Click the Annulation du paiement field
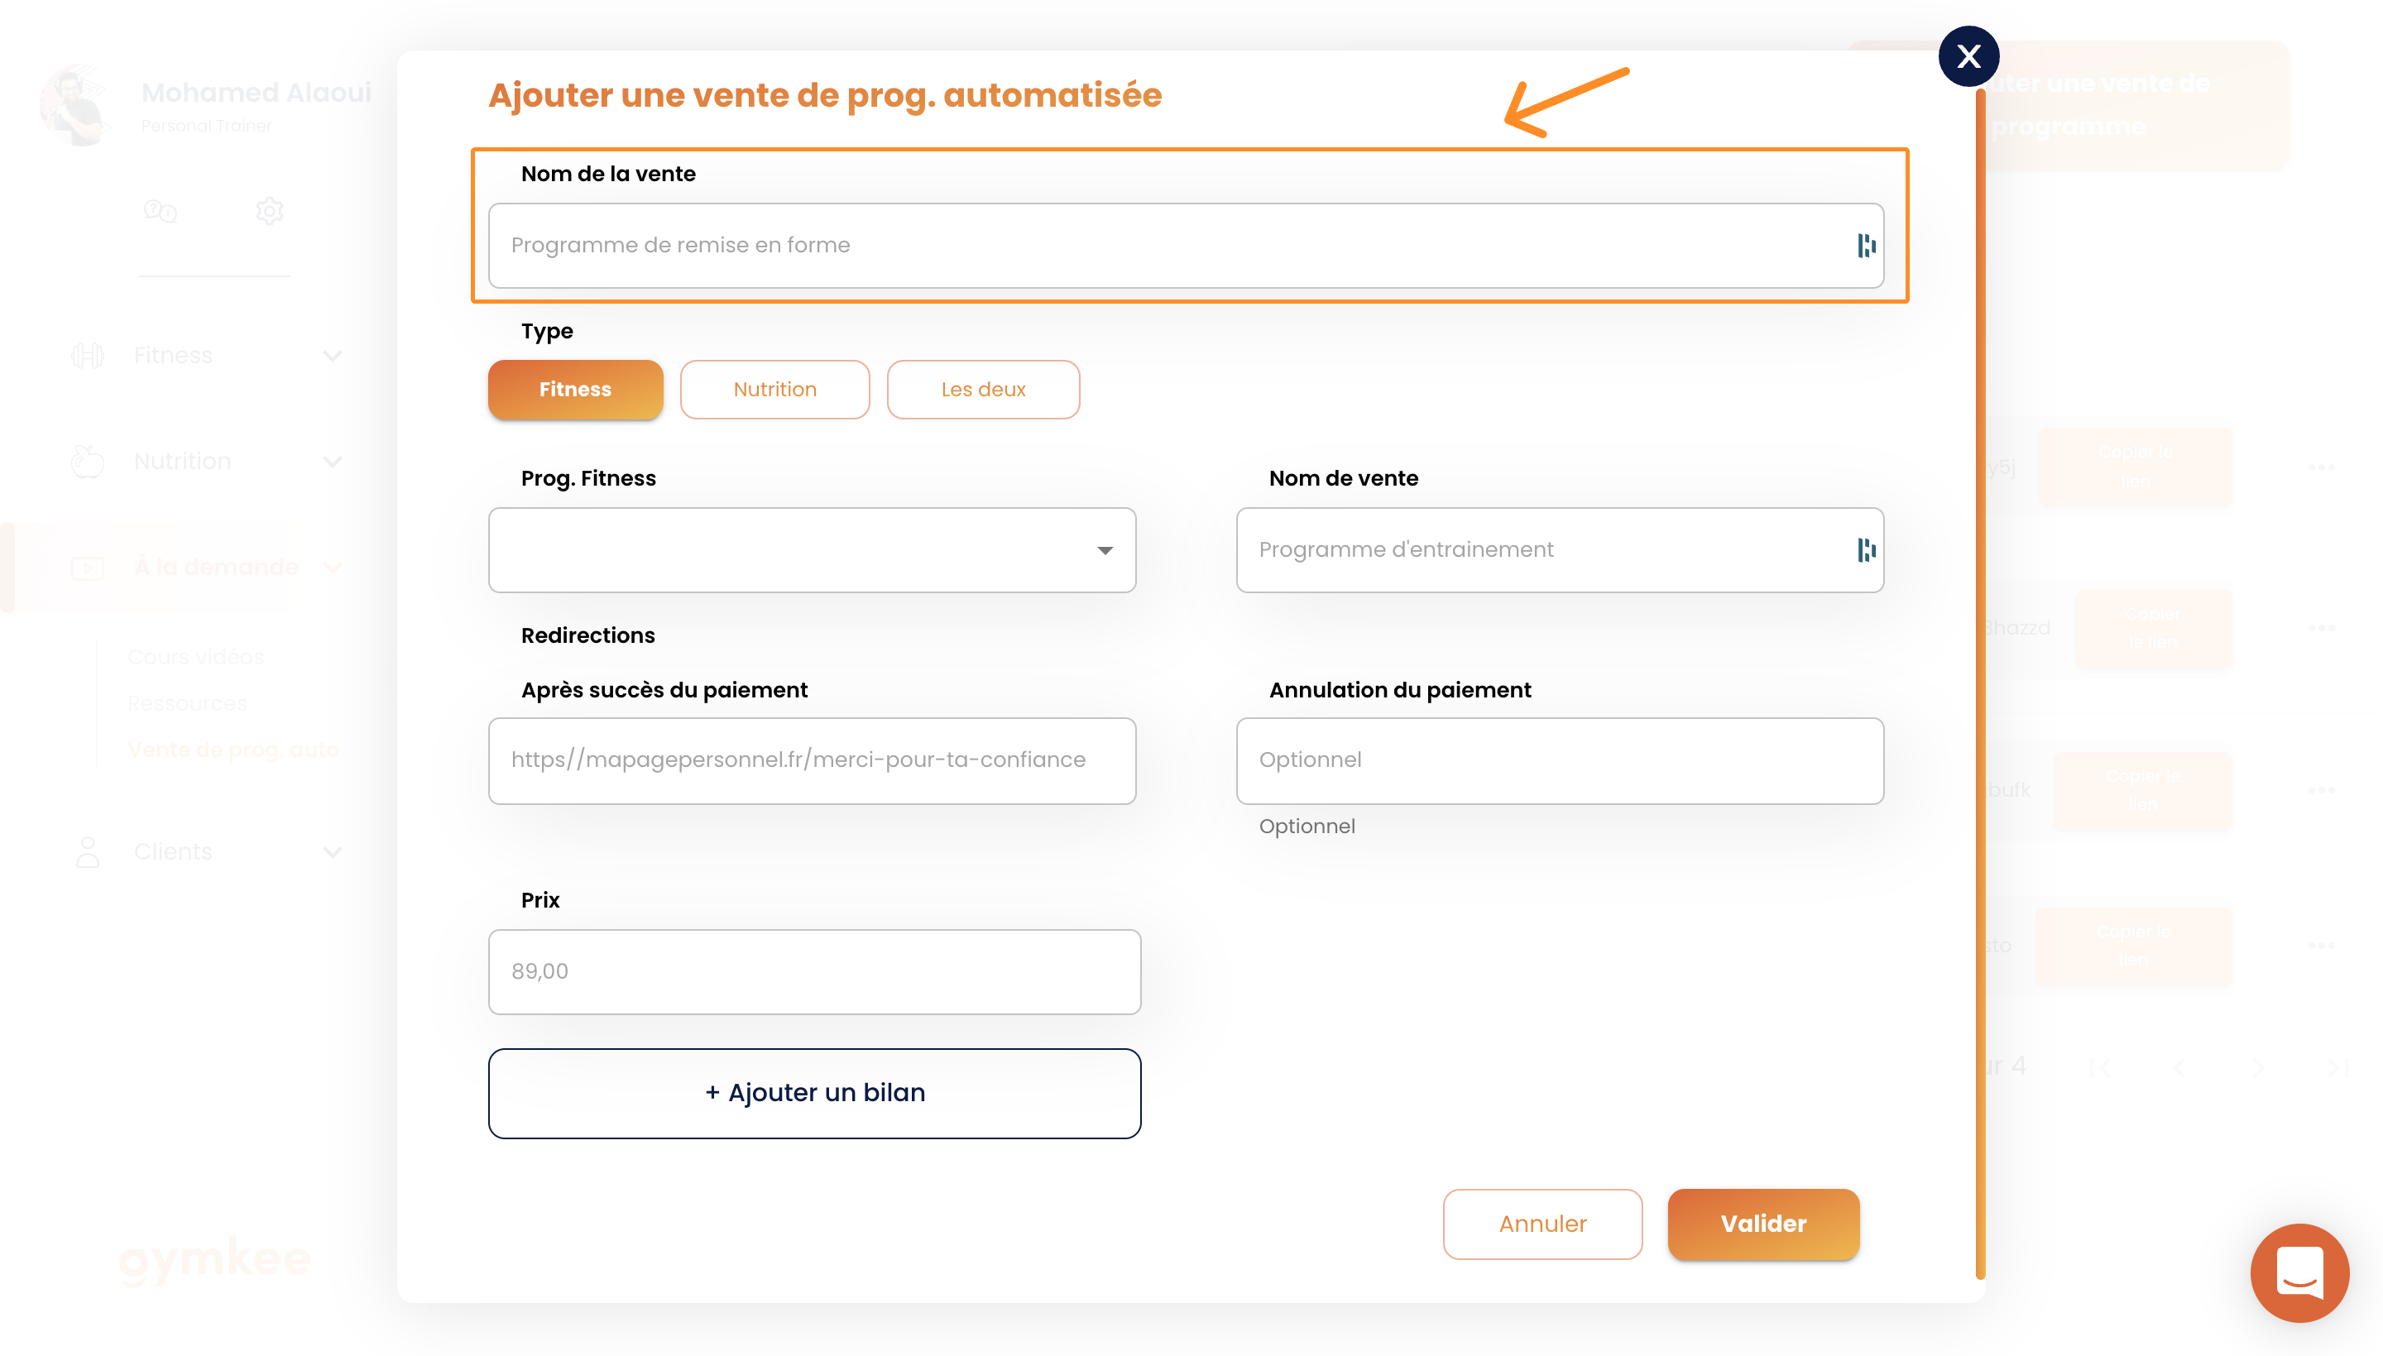 (1560, 760)
